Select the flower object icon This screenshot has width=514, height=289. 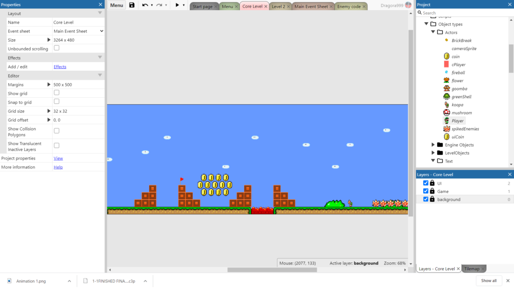click(446, 81)
